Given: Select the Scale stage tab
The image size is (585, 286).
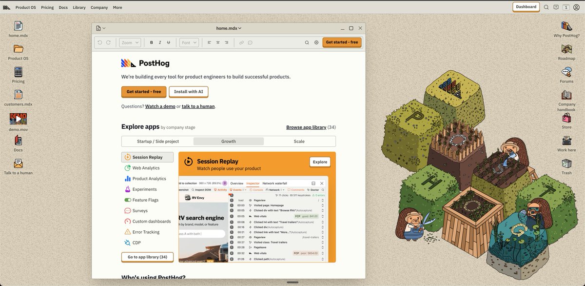Looking at the screenshot, I should pos(299,141).
